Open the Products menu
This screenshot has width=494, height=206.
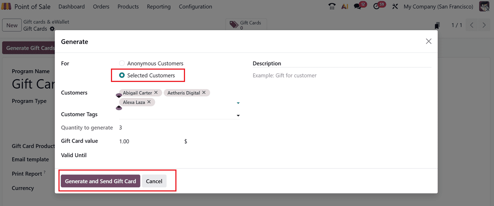[x=128, y=7]
